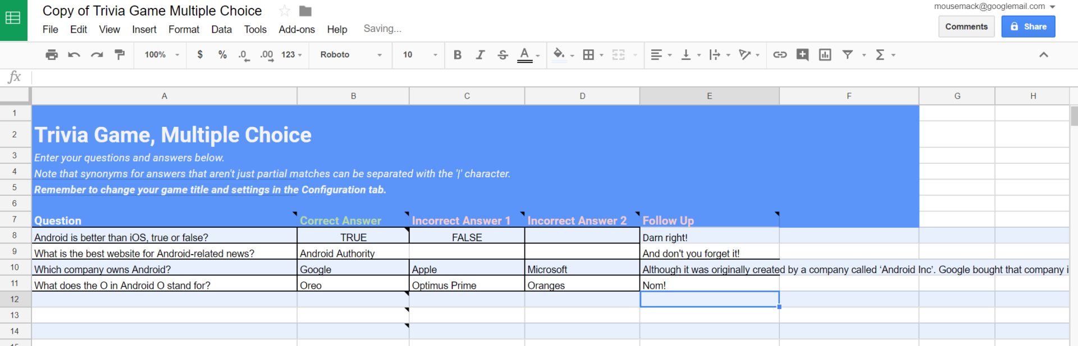Insert a comment using toolbar icon

[802, 54]
